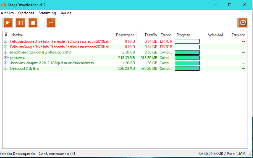Viewport: 253px width, 158px height.
Task: Click the 518.35 MB size of jeeritawari
Action: click(x=149, y=58)
